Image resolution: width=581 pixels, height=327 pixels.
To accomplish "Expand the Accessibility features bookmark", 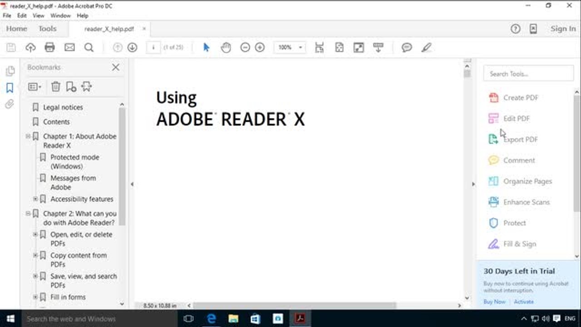I will [35, 199].
